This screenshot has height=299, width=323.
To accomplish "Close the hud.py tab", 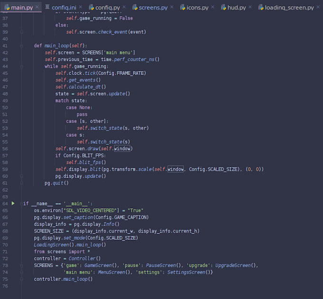I will [250, 7].
